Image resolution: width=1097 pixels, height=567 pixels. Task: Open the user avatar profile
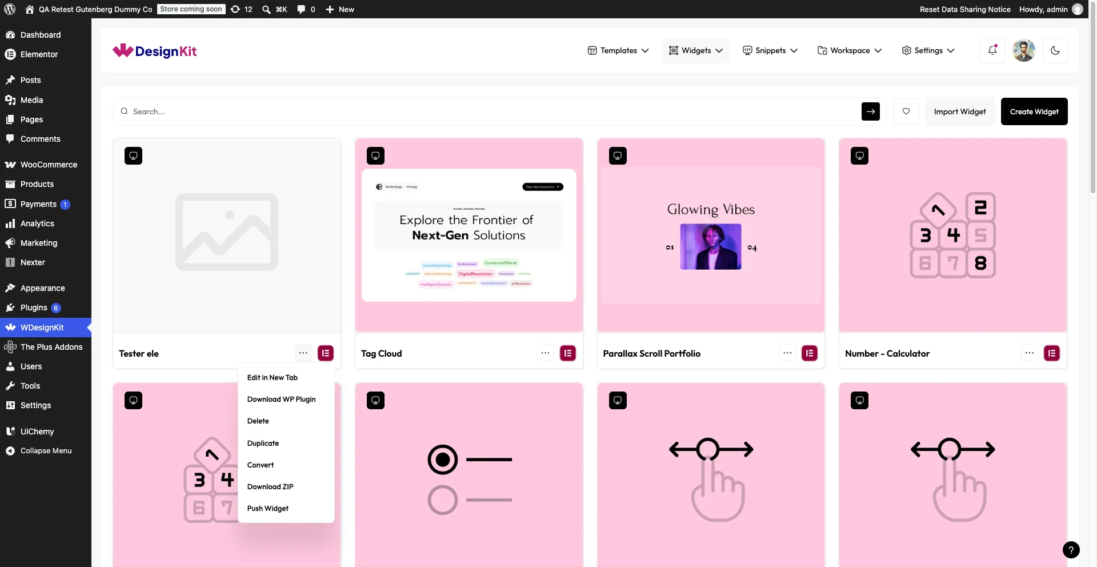coord(1024,50)
